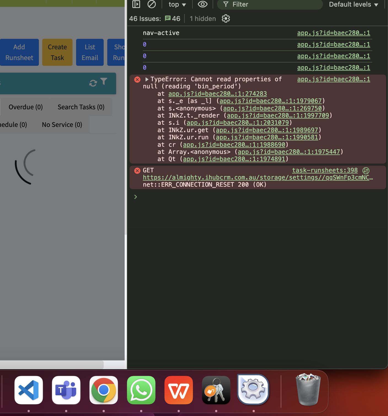Clear the console with the ban icon
388x416 pixels.
[x=152, y=4]
